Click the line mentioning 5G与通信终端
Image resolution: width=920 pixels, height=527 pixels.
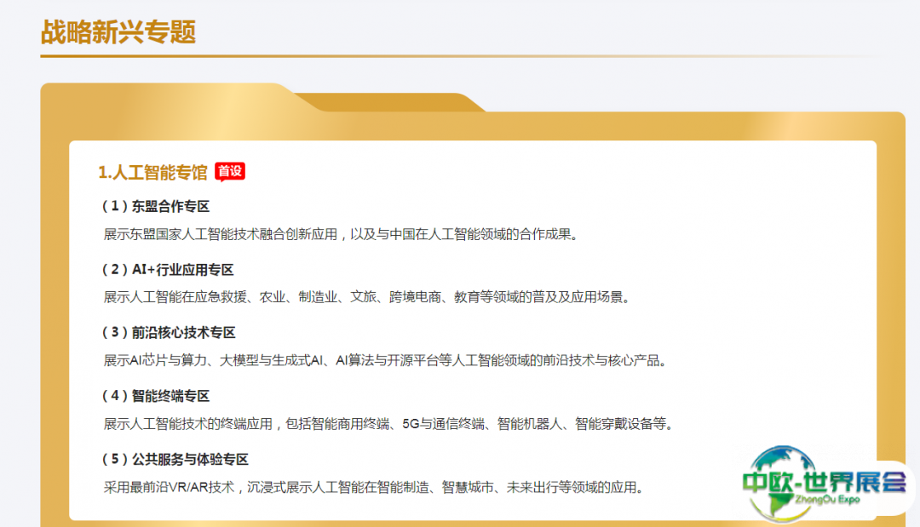tap(388, 423)
